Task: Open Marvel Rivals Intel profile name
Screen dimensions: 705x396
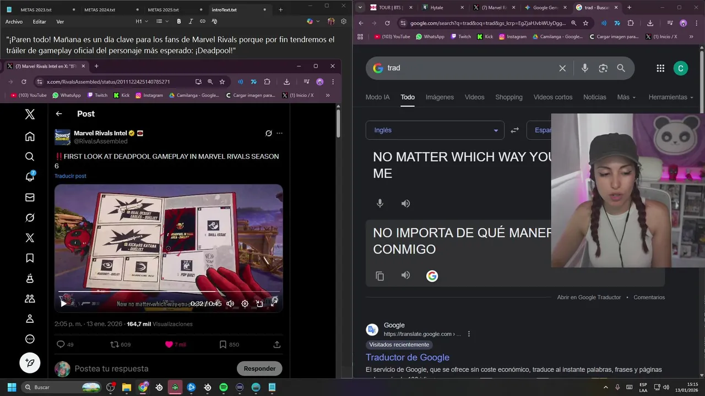Action: [x=100, y=133]
